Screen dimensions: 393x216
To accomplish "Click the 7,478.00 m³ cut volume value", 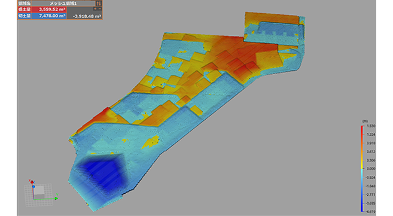I will tap(52, 16).
